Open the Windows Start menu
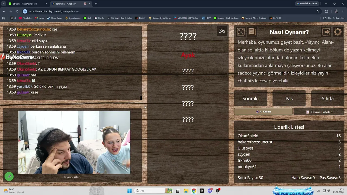Viewport: 347px width, 195px height. click(x=129, y=191)
